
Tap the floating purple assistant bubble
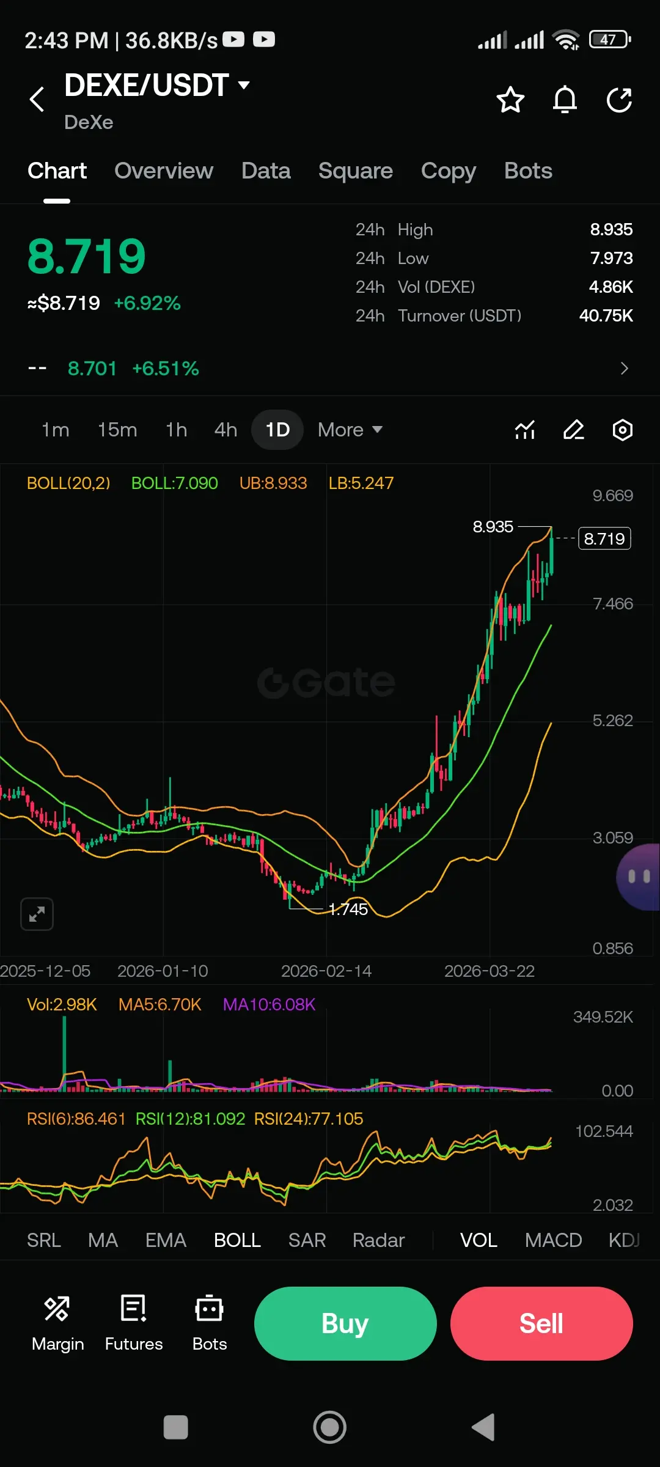pyautogui.click(x=639, y=877)
